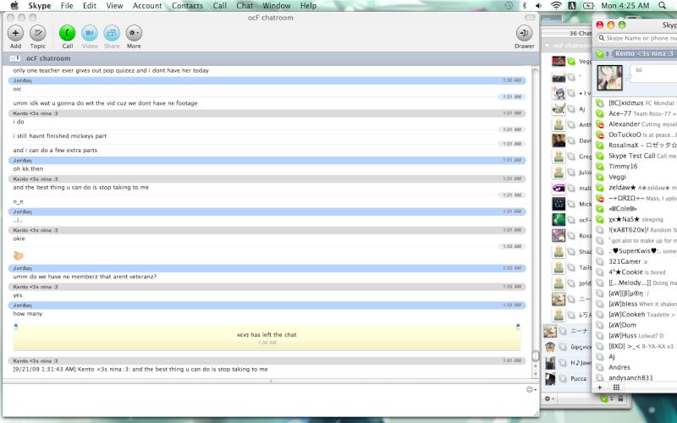Click away status icon beside [BC]xidσws
This screenshot has width=677, height=423.
pos(600,103)
